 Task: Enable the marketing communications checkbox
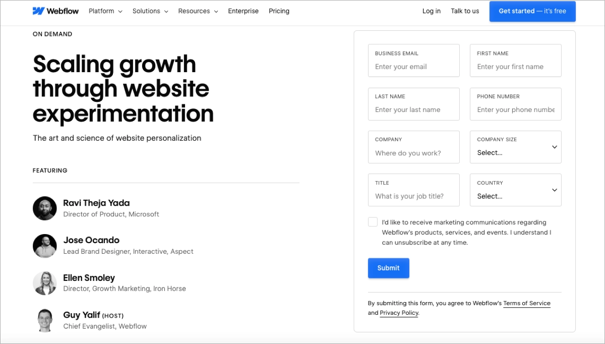tap(373, 221)
